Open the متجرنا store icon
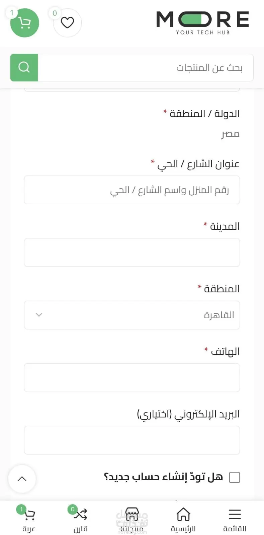 tap(132, 519)
